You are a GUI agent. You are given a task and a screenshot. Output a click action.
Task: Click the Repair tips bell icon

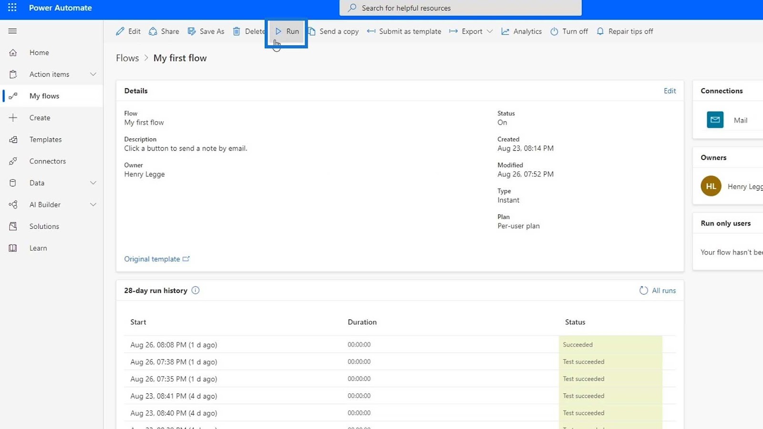point(600,31)
